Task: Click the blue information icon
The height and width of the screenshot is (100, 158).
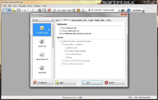Action: [x=129, y=10]
